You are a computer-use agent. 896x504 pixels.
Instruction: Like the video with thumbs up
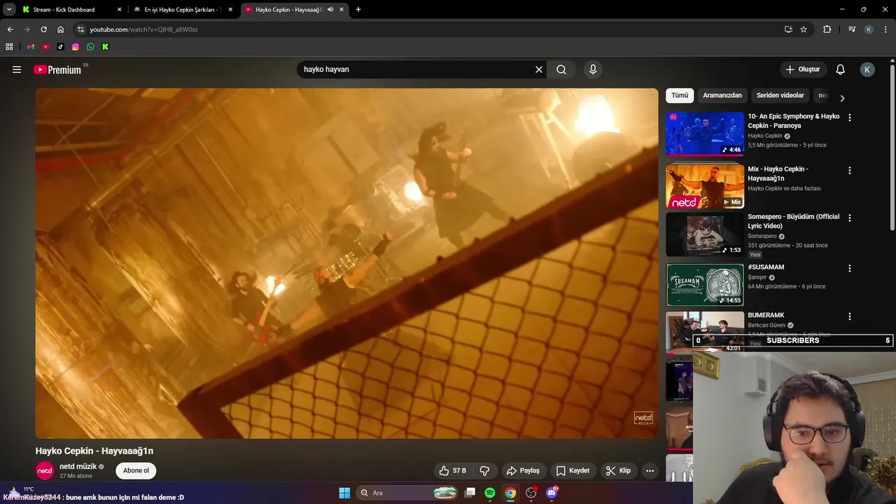pos(452,470)
